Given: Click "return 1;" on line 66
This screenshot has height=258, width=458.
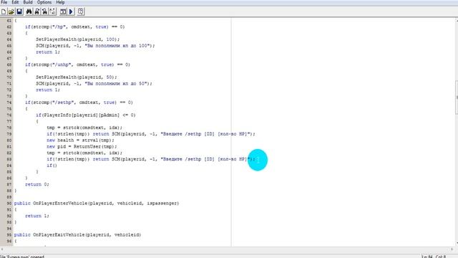Looking at the screenshot, I should coord(48,52).
